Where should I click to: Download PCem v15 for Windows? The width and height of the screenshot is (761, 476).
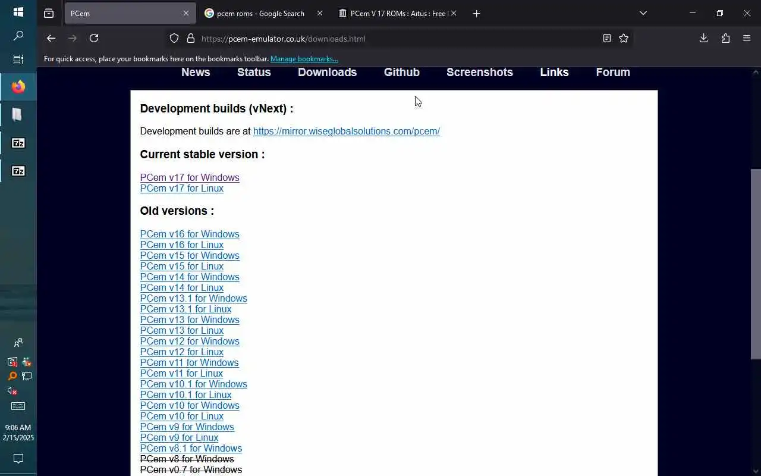point(190,255)
